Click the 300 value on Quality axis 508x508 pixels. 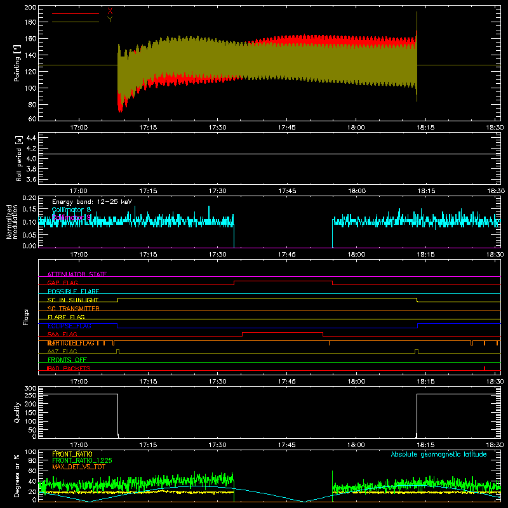30,389
